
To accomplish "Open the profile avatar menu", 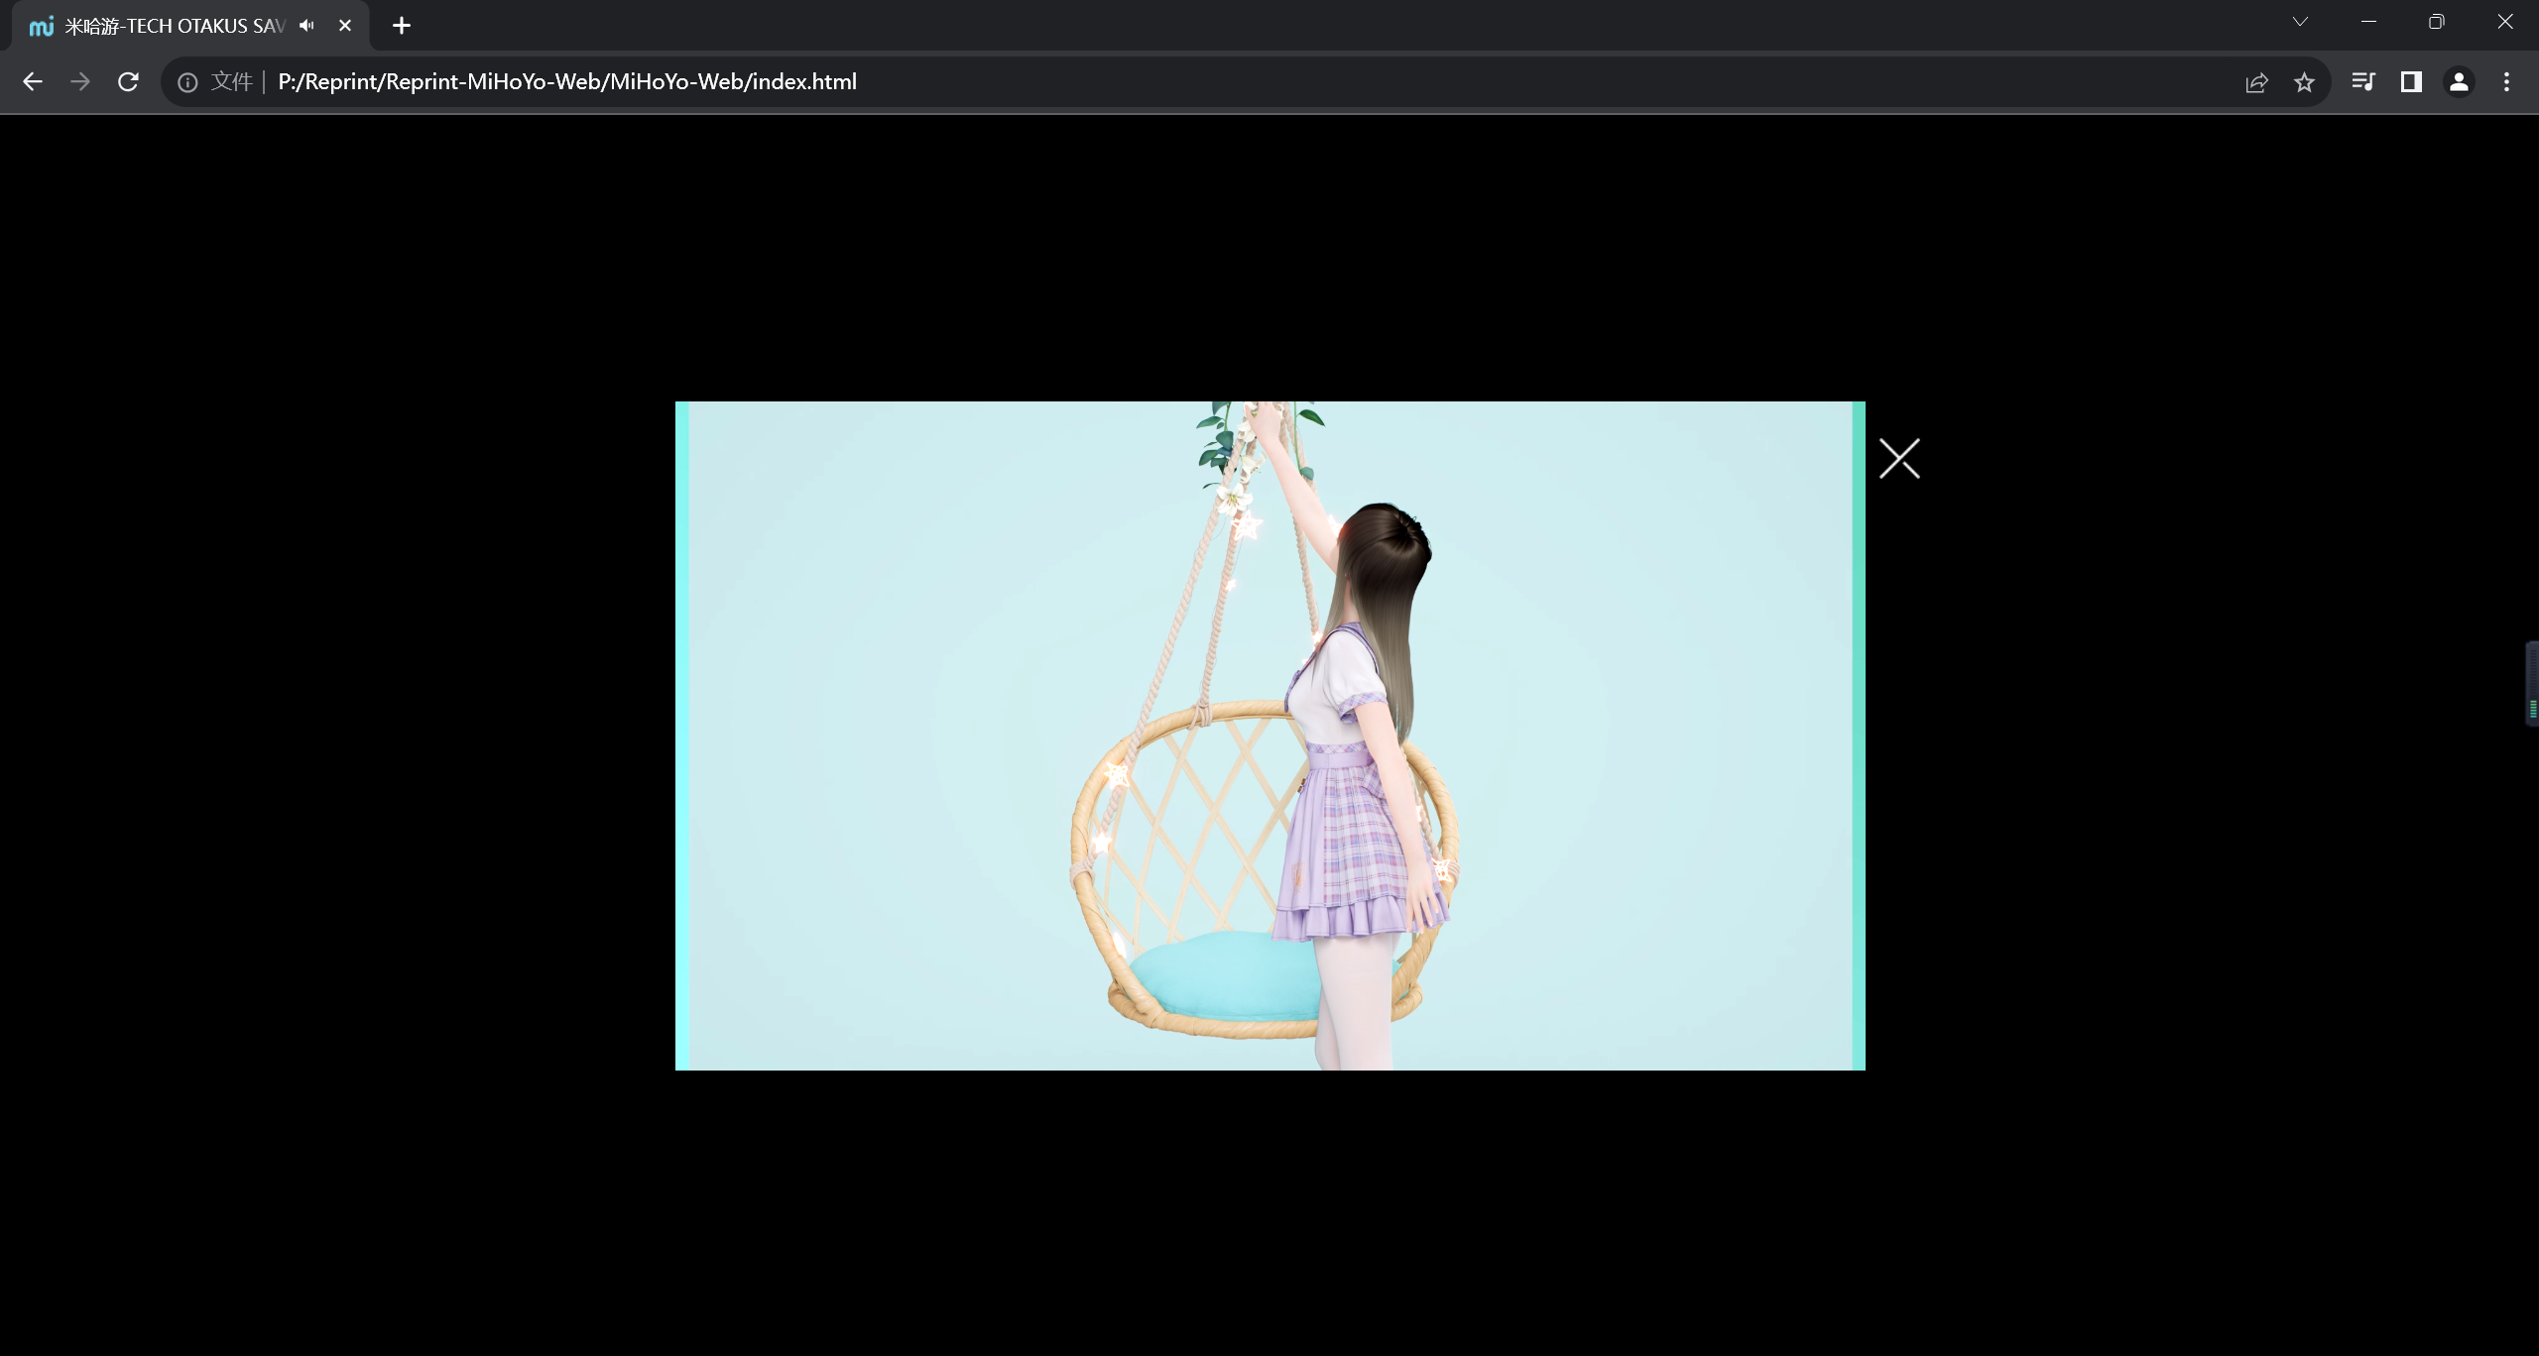I will point(2459,81).
